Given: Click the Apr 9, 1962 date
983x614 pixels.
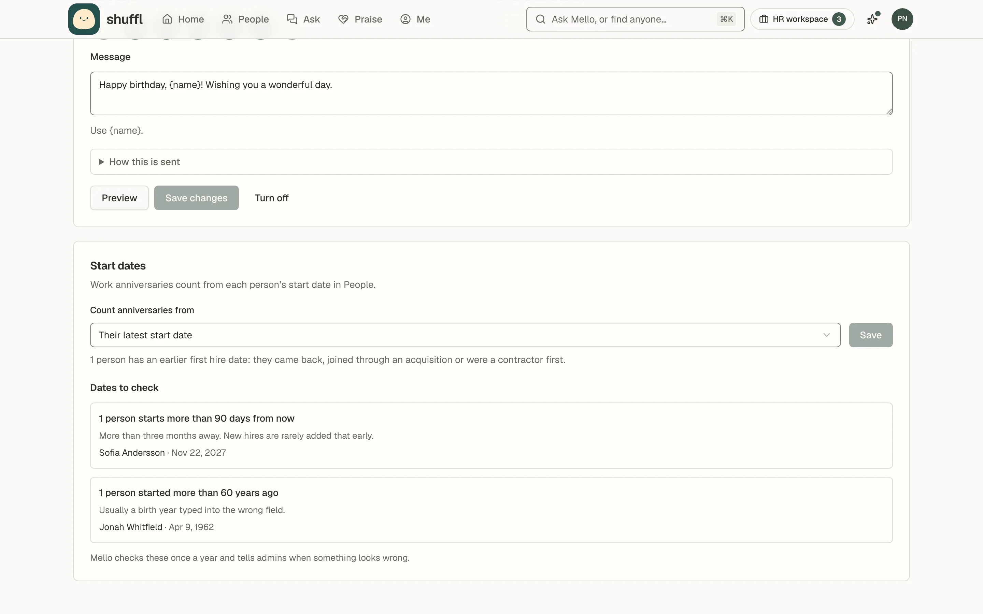Looking at the screenshot, I should point(191,527).
